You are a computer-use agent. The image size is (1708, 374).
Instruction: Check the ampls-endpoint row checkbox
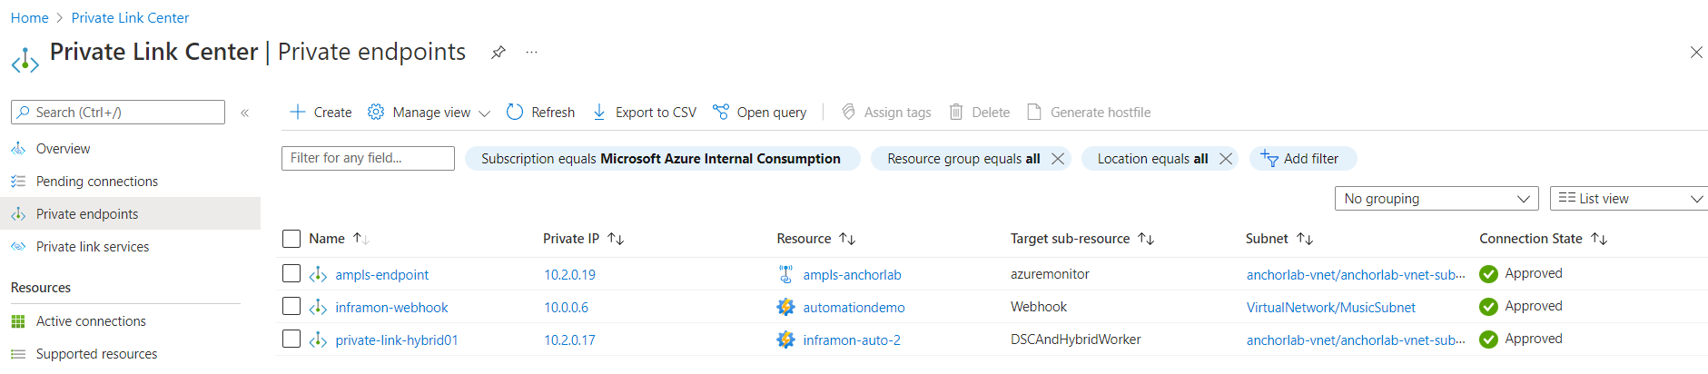coord(291,273)
